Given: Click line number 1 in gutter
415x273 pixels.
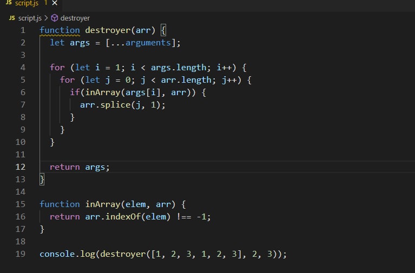Looking at the screenshot, I should tap(23, 30).
